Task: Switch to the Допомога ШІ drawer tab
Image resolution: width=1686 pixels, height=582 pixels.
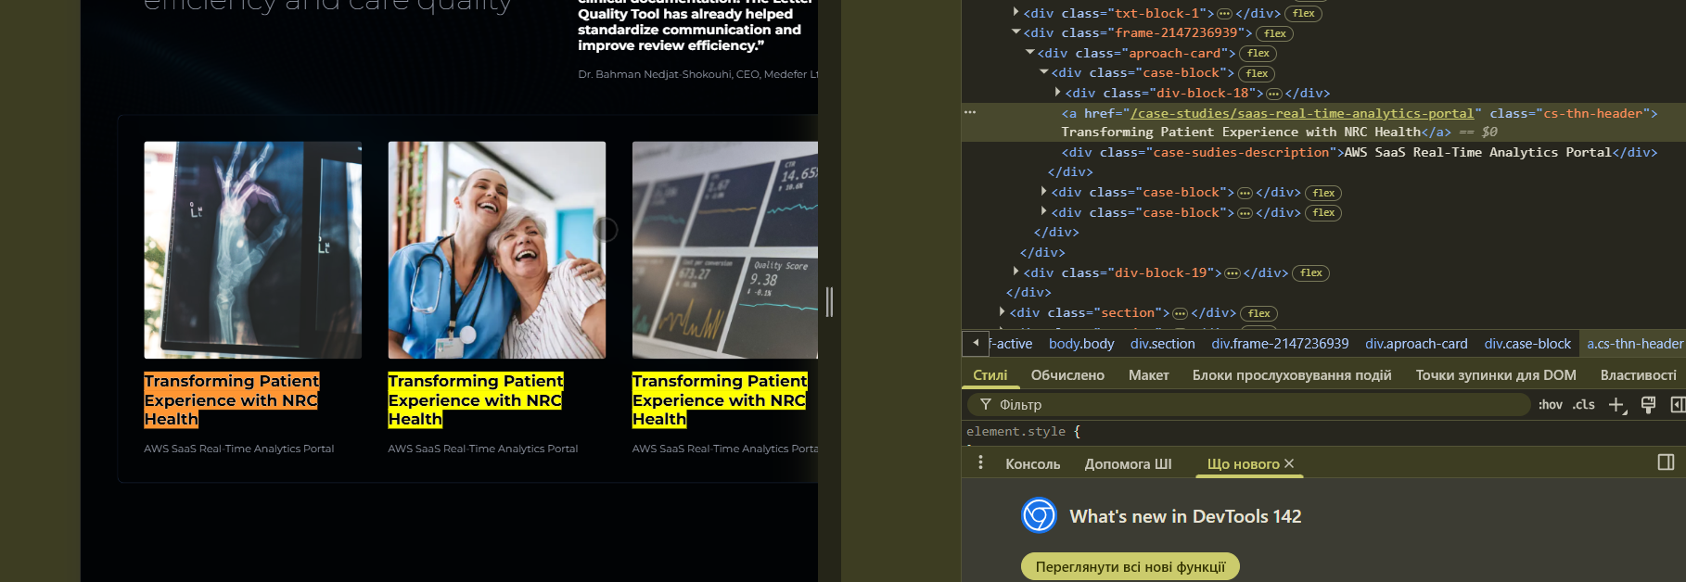Action: pyautogui.click(x=1128, y=463)
